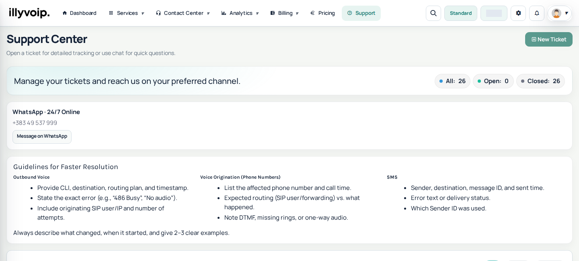This screenshot has width=579, height=261.
Task: Click 'Guidelines for Faster Resolution' heading
Action: click(66, 167)
